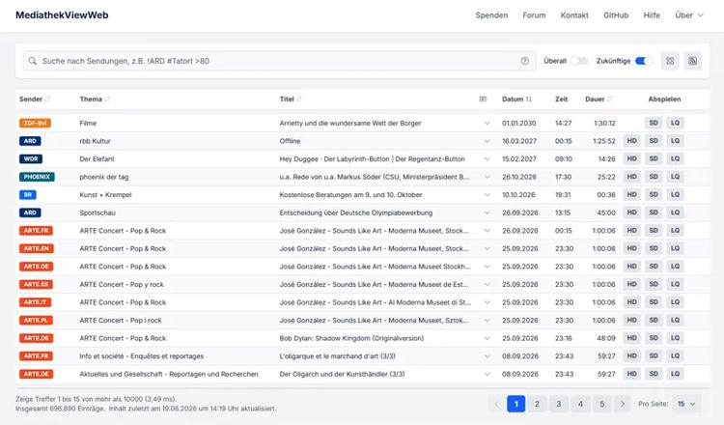The image size is (724, 425).
Task: Go to results page 5
Action: click(602, 404)
